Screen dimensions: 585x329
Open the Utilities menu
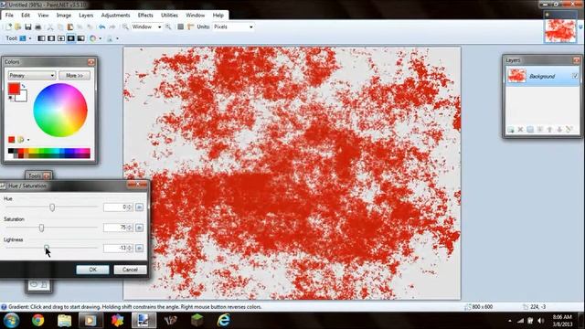point(169,16)
